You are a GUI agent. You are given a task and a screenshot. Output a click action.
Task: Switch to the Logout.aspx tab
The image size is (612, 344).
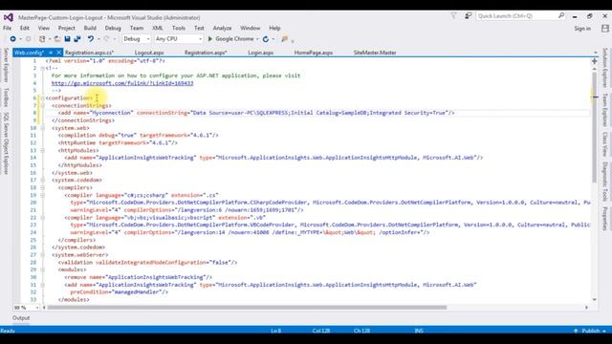pyautogui.click(x=149, y=53)
